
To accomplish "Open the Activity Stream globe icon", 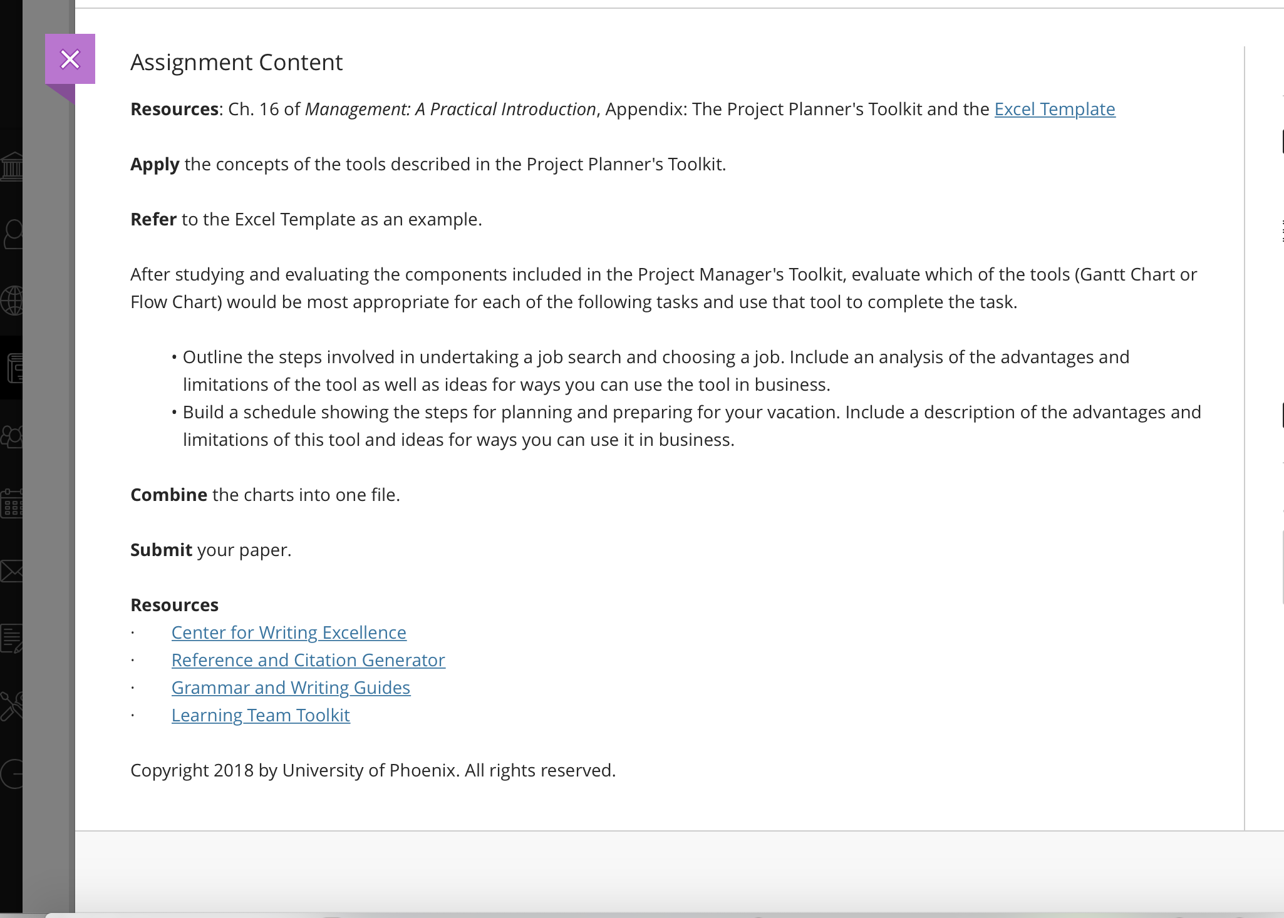I will [x=13, y=301].
